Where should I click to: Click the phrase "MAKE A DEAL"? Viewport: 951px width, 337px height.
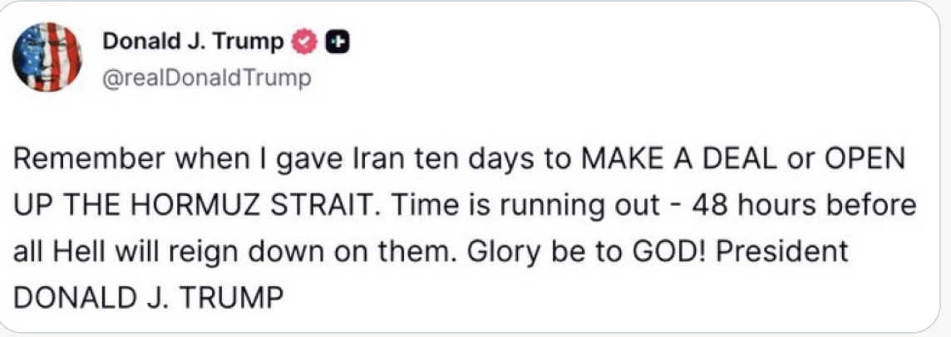tap(661, 162)
